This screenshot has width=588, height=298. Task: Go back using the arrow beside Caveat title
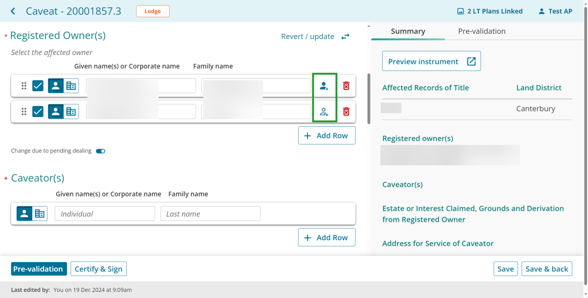(x=13, y=11)
